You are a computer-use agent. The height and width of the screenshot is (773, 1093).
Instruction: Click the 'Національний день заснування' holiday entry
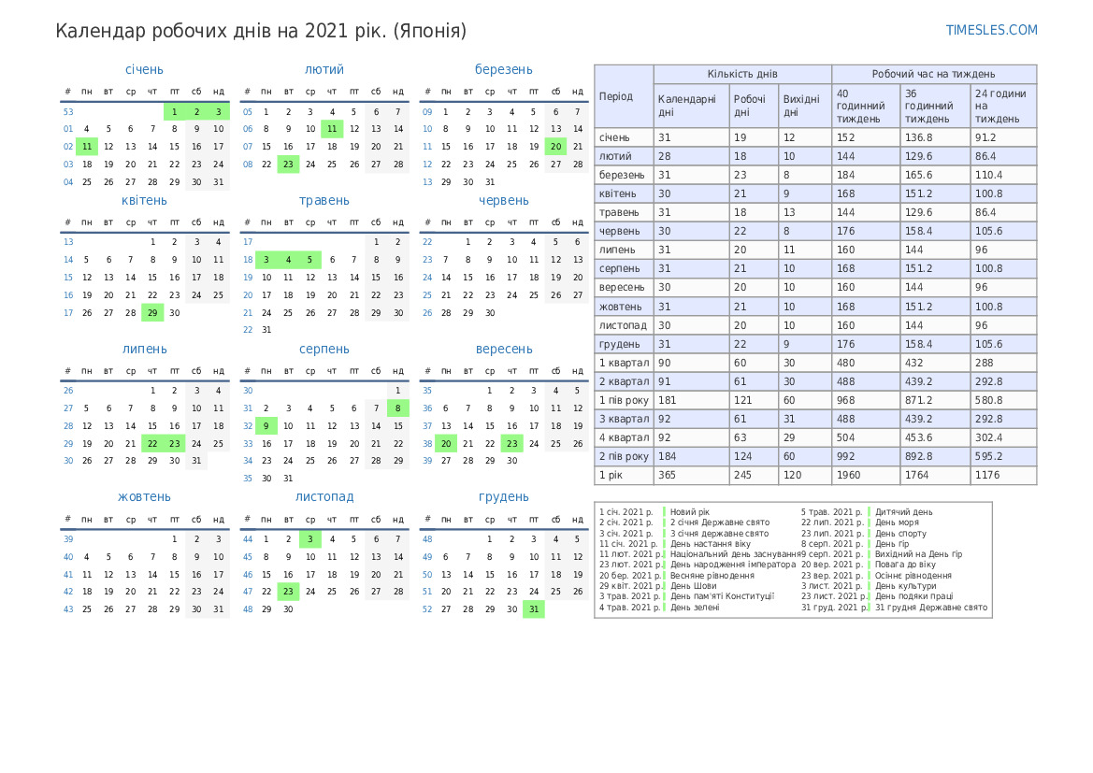click(735, 554)
